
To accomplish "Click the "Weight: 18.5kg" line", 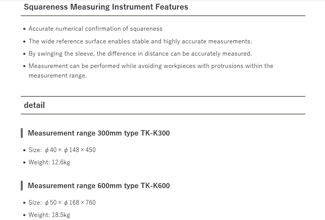I will pyautogui.click(x=49, y=215).
